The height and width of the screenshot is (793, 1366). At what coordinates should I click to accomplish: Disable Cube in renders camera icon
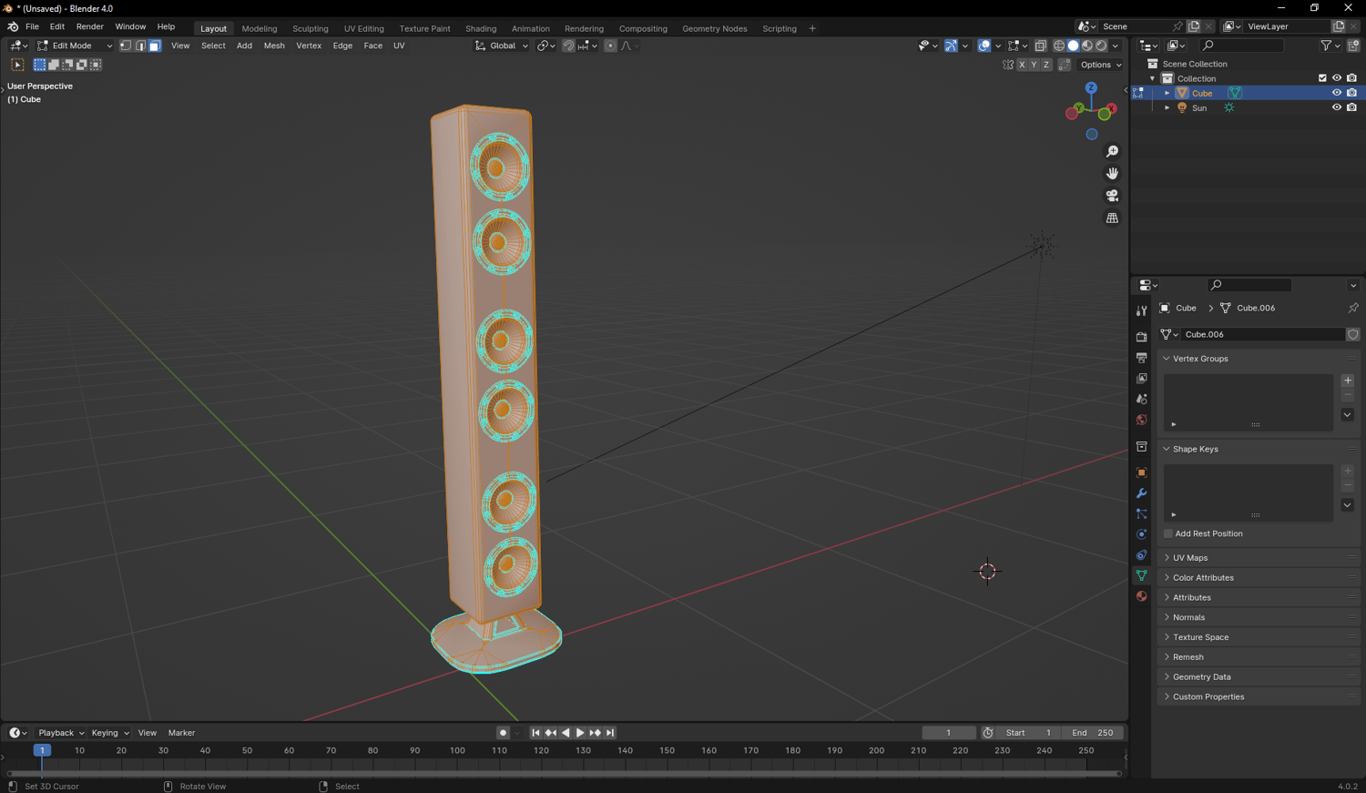(x=1351, y=93)
